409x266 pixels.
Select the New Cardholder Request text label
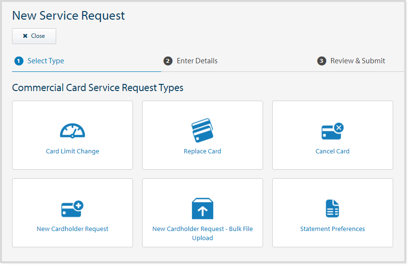[x=72, y=229]
